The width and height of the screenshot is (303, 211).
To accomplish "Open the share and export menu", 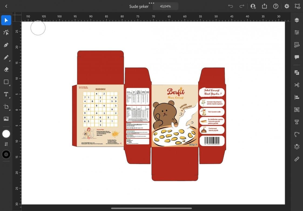I will pyautogui.click(x=264, y=6).
